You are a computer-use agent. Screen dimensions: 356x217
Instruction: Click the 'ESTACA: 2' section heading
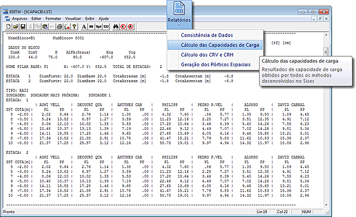(x=18, y=152)
